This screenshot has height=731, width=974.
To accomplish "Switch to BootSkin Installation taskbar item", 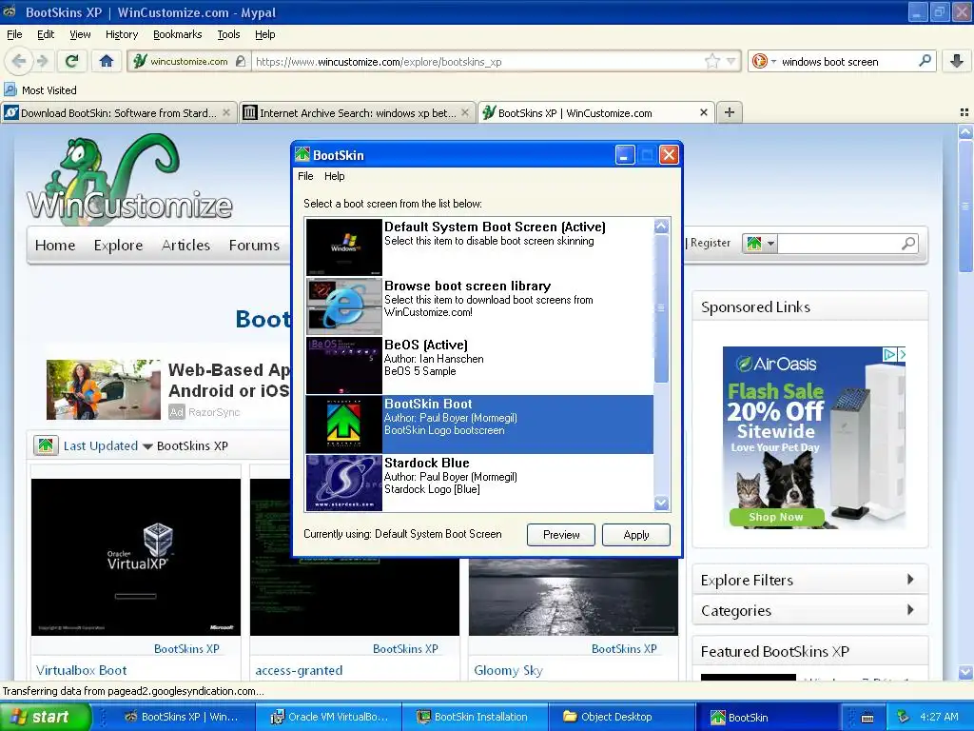I will point(476,717).
